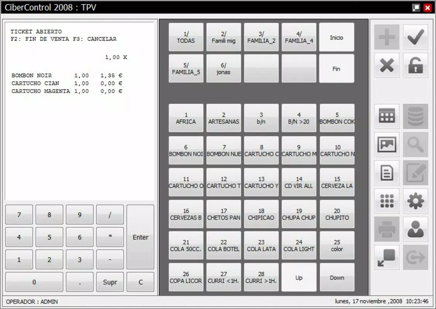Add product 18 CHIPICAO
This screenshot has width=436, height=309.
click(262, 214)
